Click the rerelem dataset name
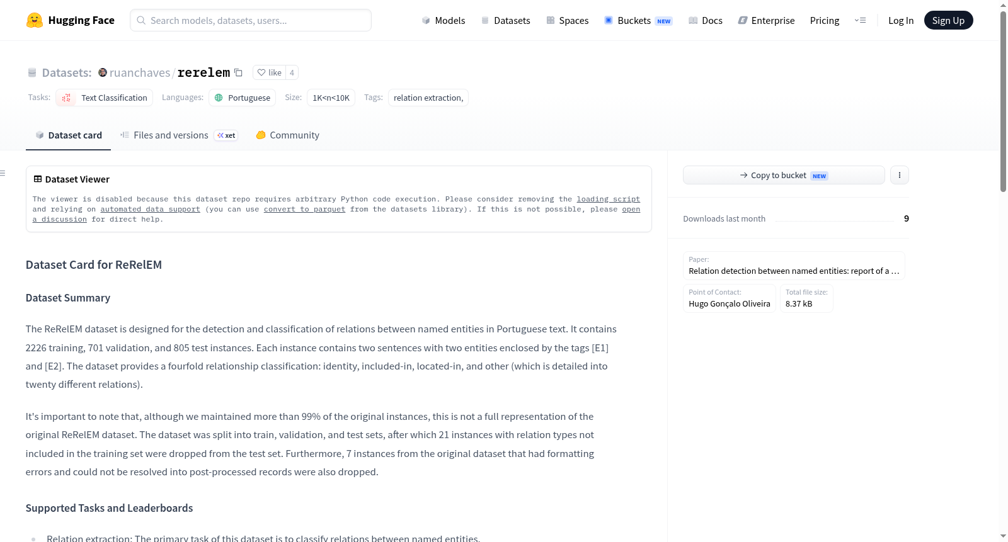Screen dimensions: 1008x542 (x=203, y=73)
